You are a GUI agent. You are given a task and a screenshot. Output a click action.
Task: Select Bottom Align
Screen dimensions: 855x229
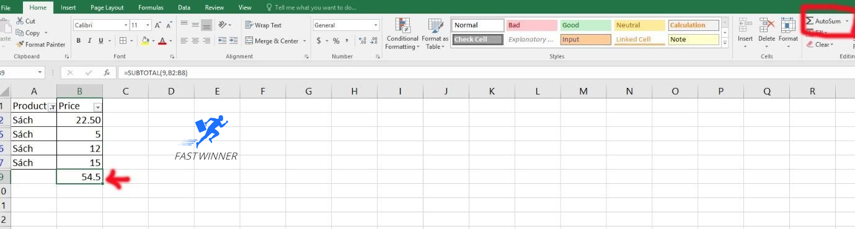pyautogui.click(x=206, y=25)
